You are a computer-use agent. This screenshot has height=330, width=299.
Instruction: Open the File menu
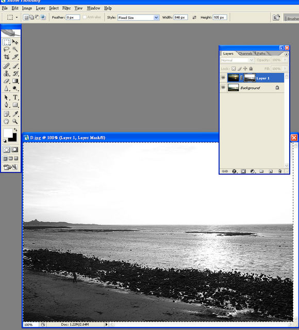[5, 8]
